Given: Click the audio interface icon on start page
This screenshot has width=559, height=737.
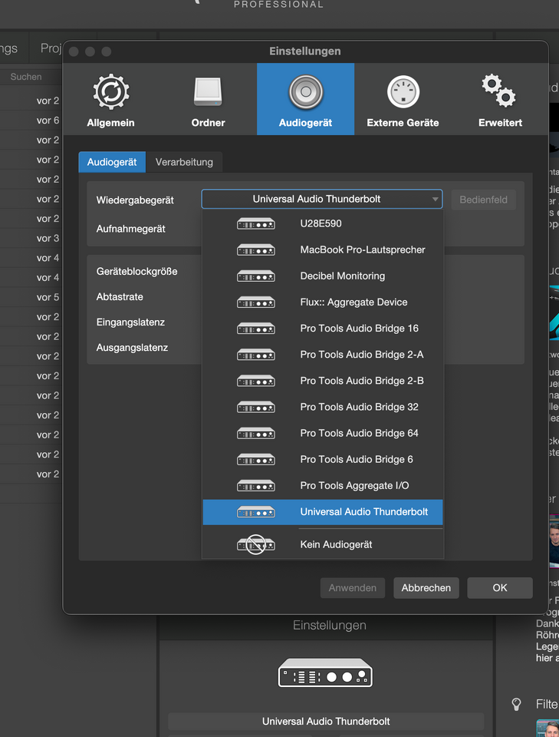Looking at the screenshot, I should [x=325, y=673].
